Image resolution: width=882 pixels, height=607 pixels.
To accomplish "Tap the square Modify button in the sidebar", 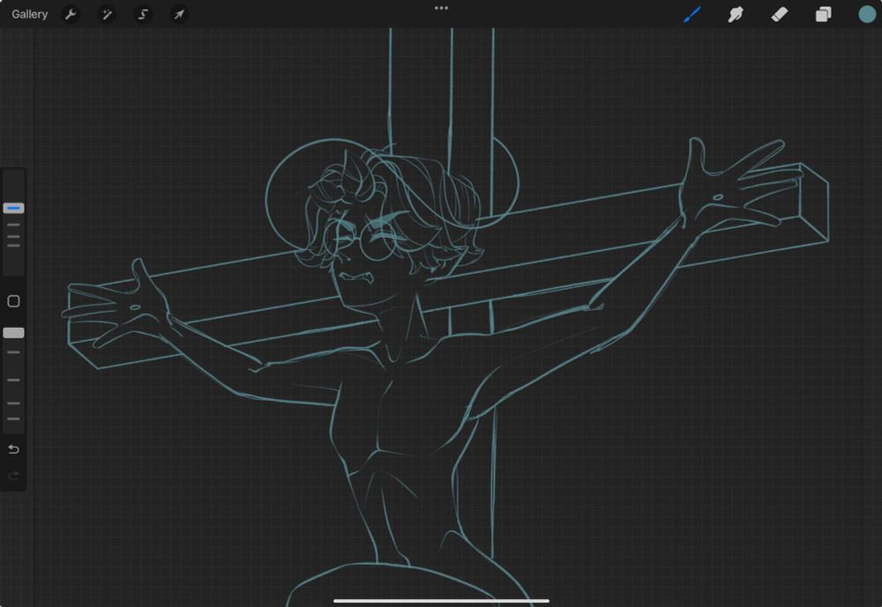I will tap(13, 301).
